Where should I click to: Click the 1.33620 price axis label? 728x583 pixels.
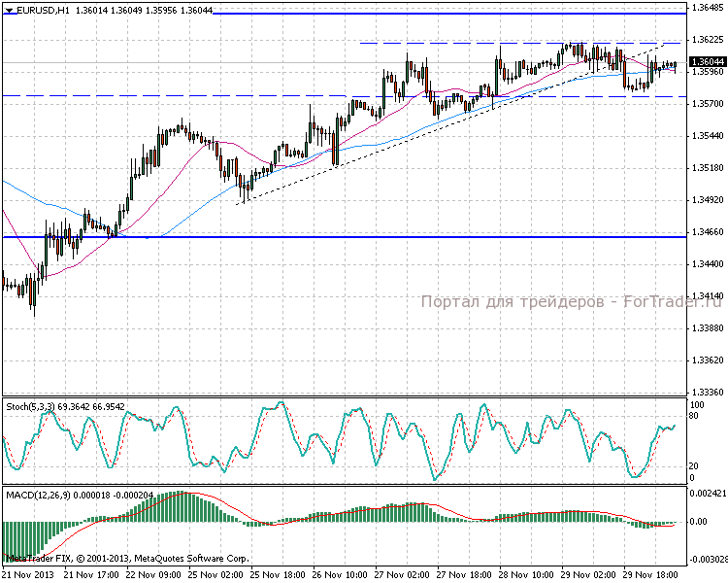pyautogui.click(x=708, y=360)
